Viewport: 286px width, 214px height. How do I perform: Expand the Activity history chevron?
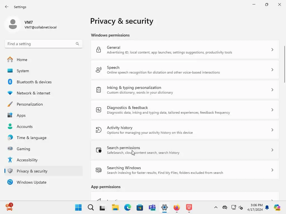tap(272, 130)
